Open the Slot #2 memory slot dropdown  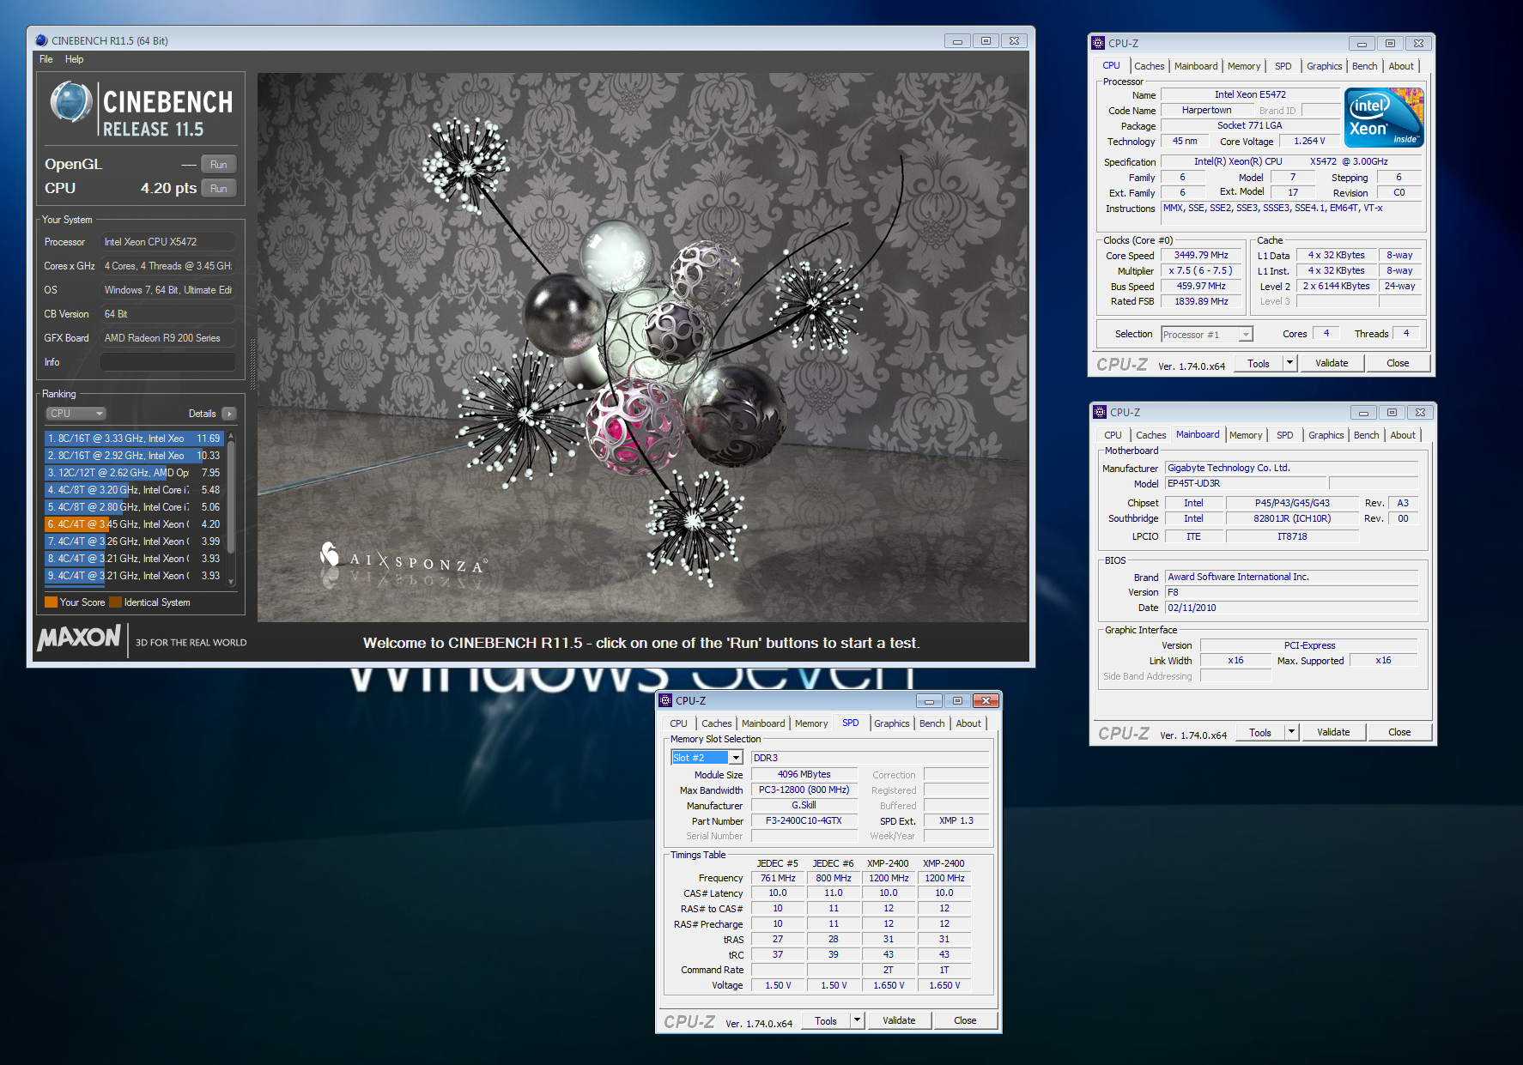[707, 758]
